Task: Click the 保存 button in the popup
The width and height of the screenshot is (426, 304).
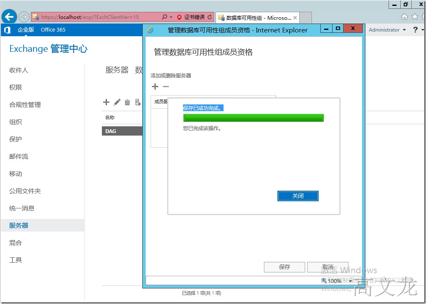Action: [x=285, y=267]
